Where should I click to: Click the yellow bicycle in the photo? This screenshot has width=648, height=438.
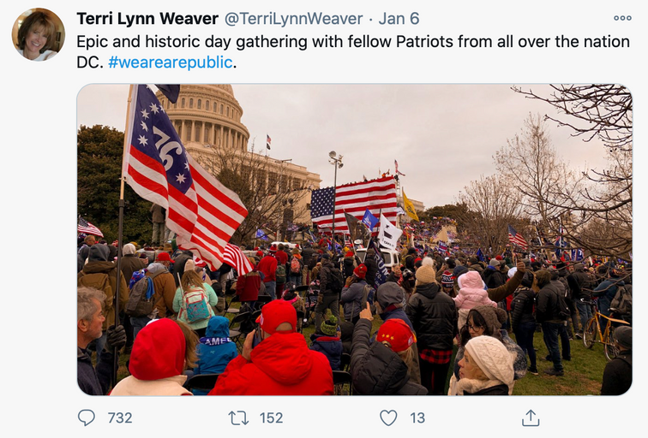[x=603, y=330]
